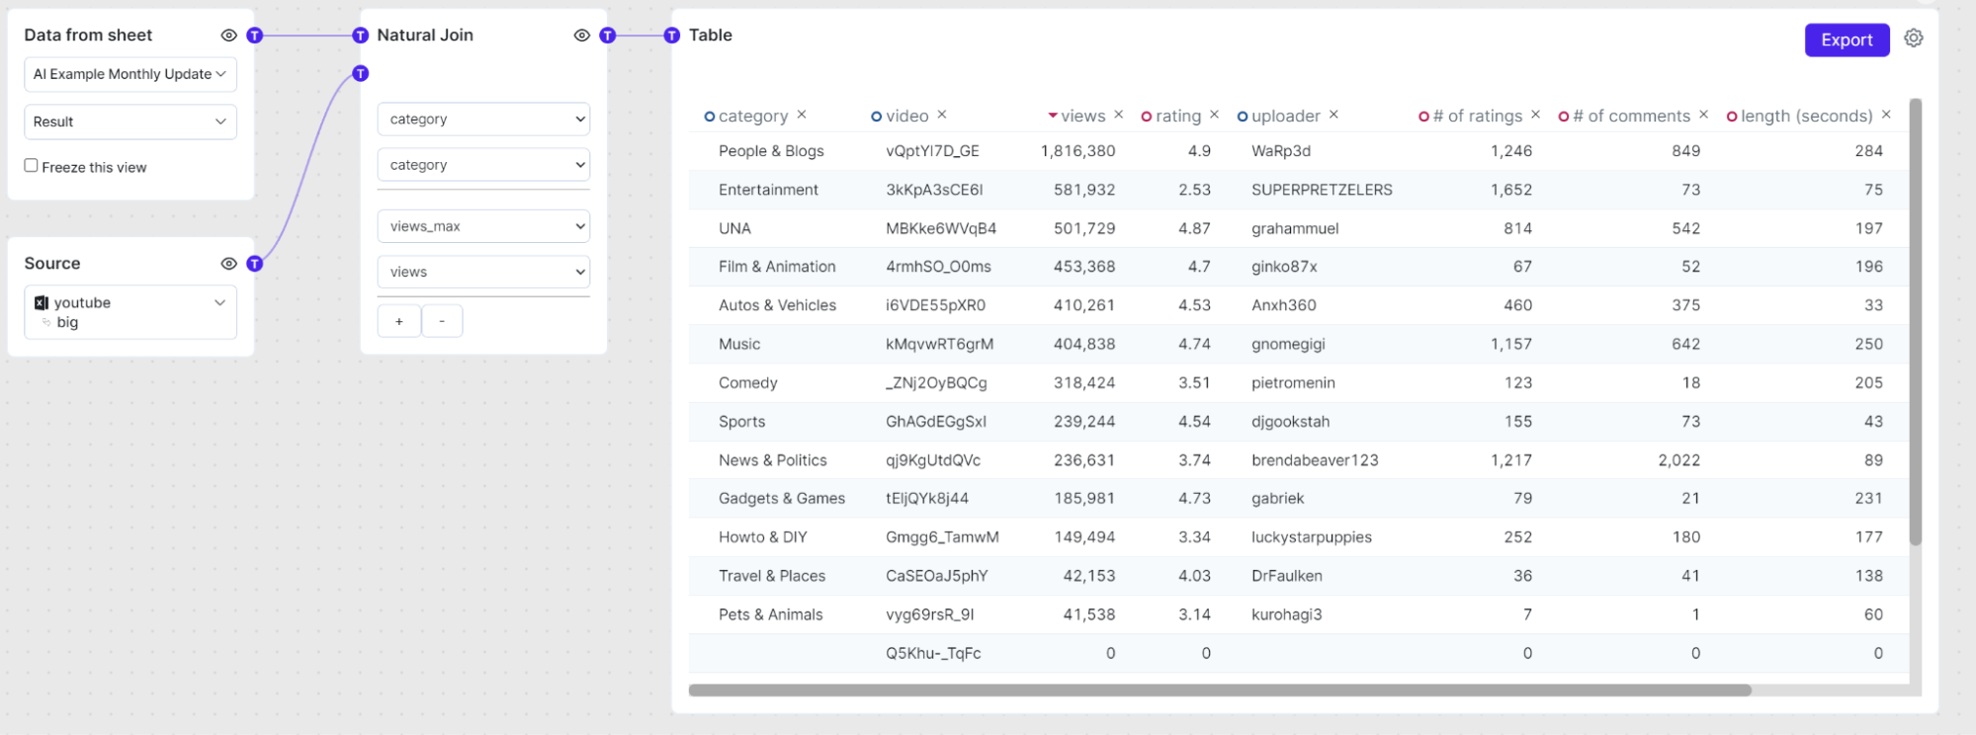The height and width of the screenshot is (735, 1976).
Task: Click the Source output connector node
Action: (x=255, y=264)
